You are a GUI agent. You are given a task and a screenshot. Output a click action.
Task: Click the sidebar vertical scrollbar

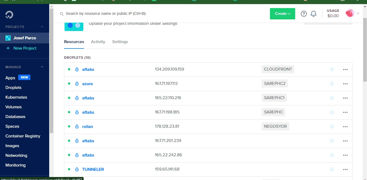[x=51, y=71]
